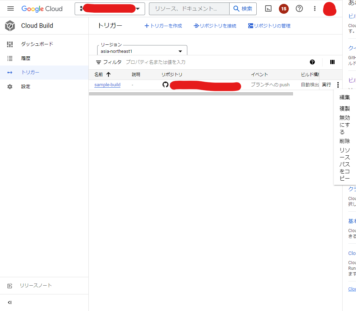Select 無効にする from the context menu
The image size is (356, 311).
(345, 125)
